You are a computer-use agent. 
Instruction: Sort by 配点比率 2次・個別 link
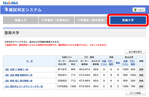click(x=133, y=63)
